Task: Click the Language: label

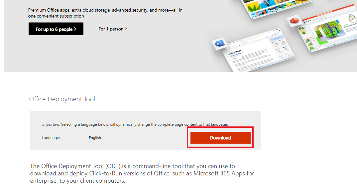Action: point(51,138)
